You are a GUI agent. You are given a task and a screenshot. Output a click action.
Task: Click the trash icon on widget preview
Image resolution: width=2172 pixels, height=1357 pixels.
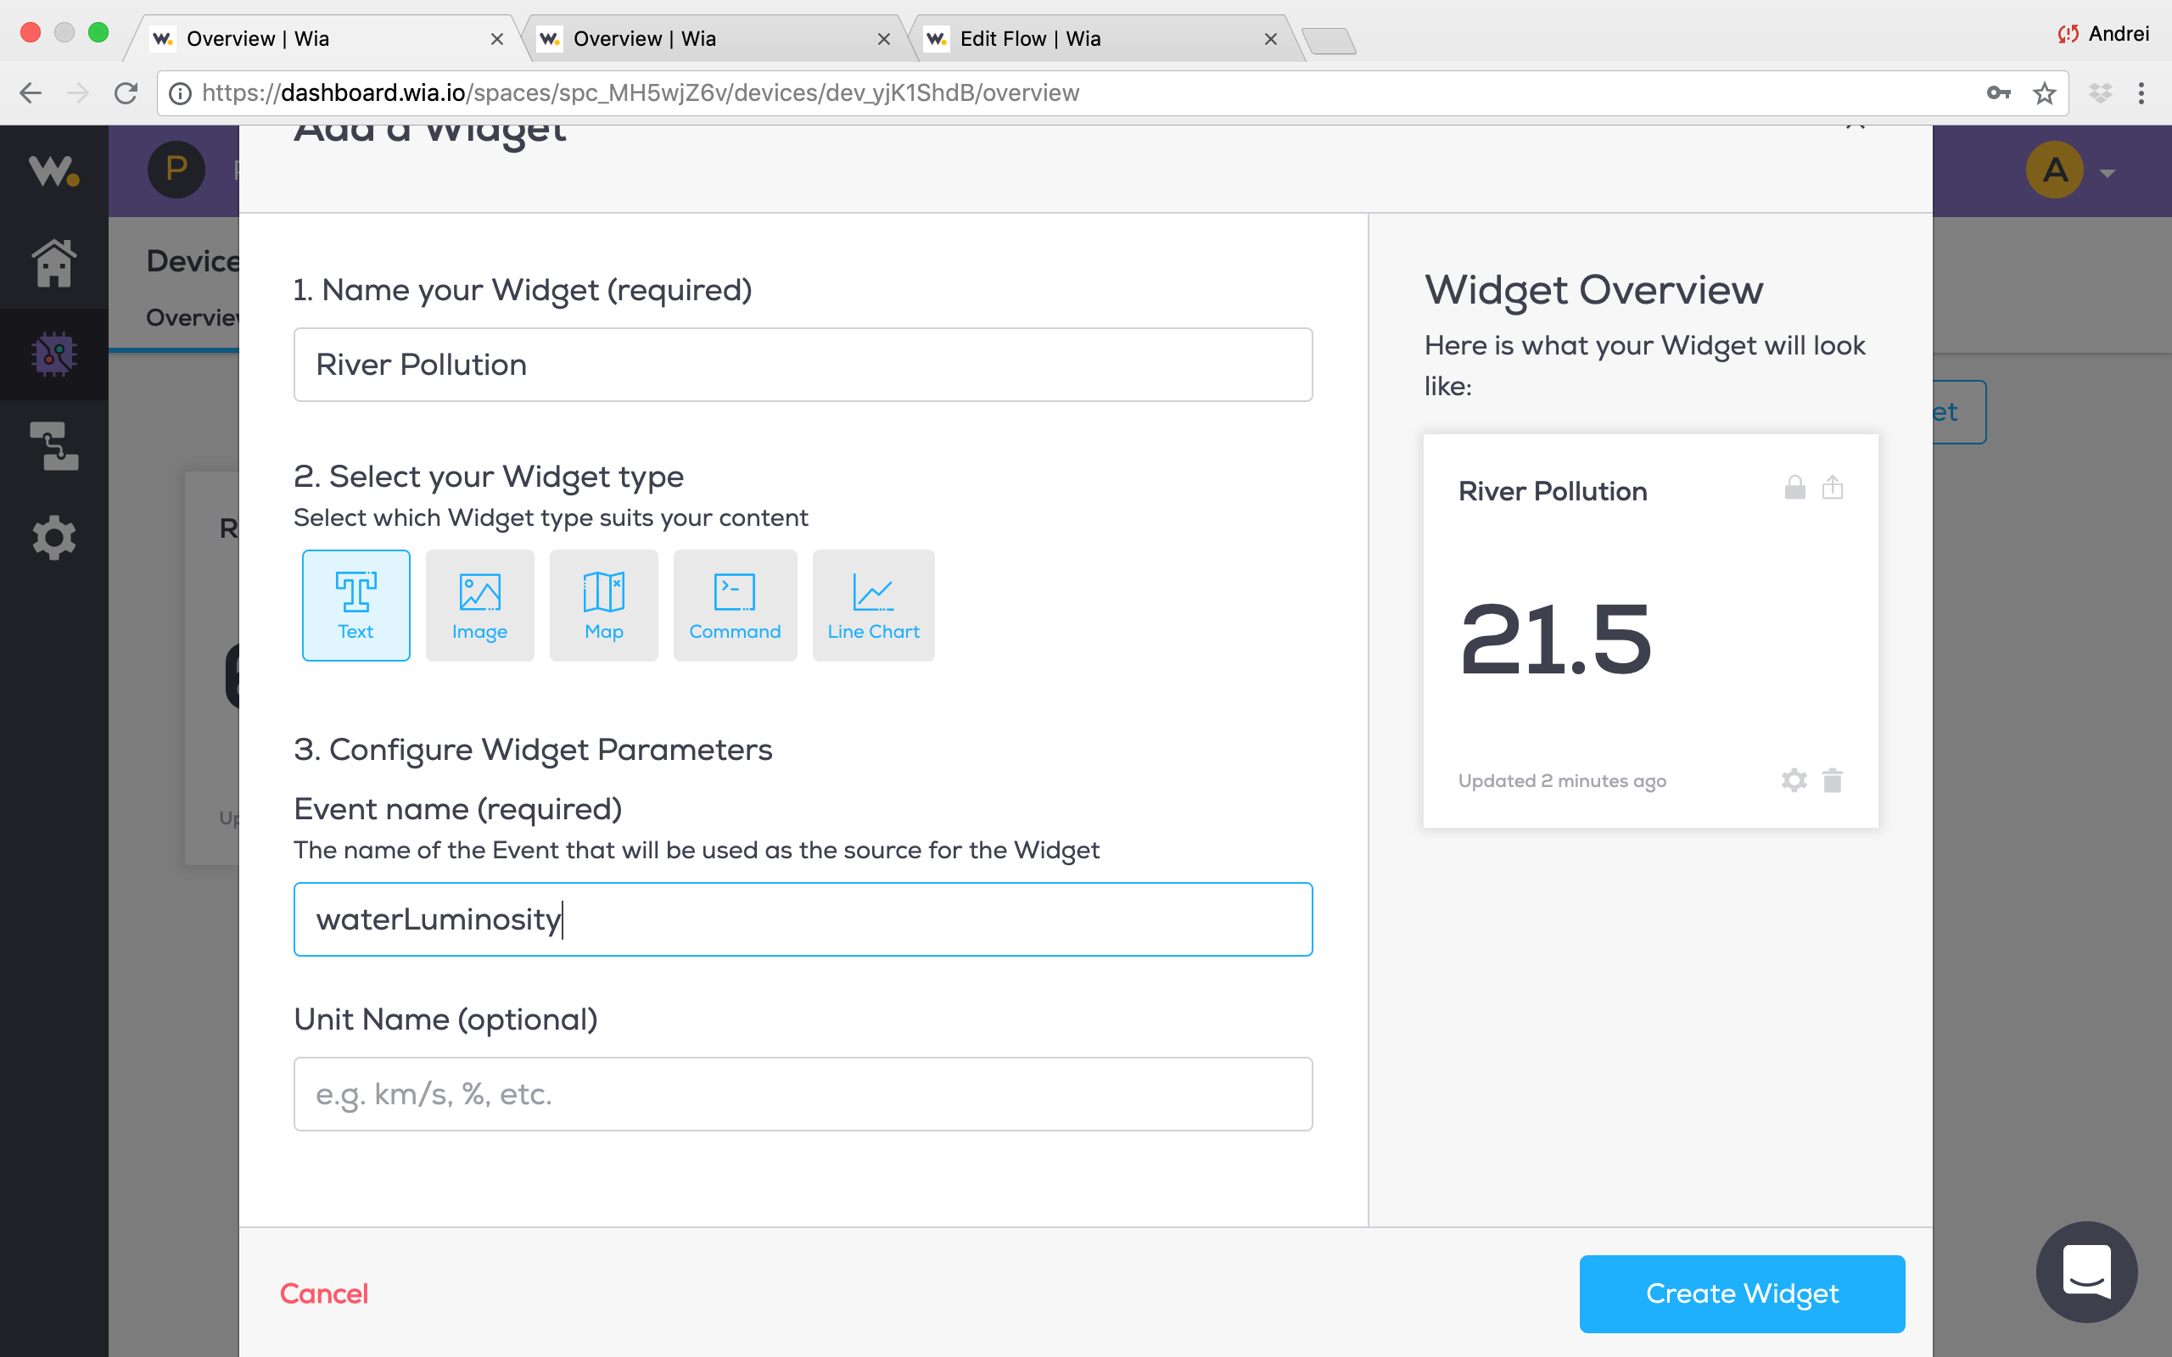tap(1833, 780)
